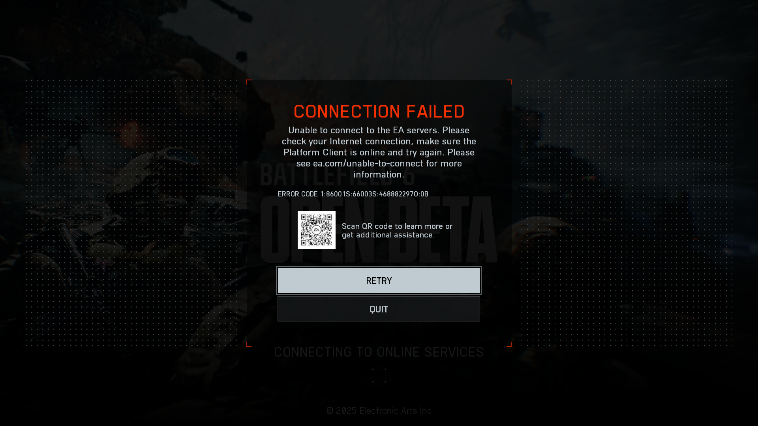Click the top-right orange corner bracket

click(509, 82)
